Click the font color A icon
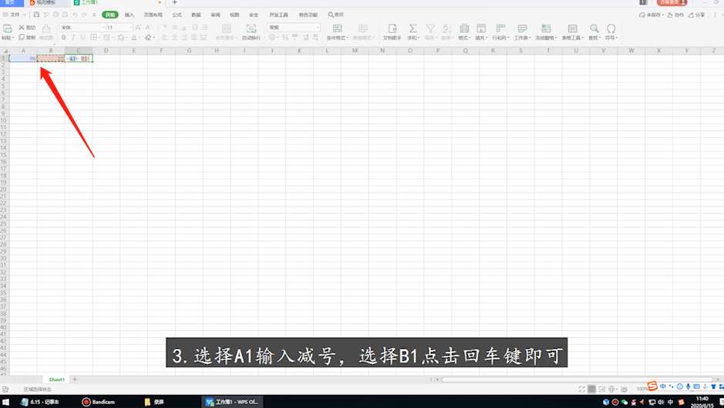Screen dimensions: 724x408 [x=134, y=38]
